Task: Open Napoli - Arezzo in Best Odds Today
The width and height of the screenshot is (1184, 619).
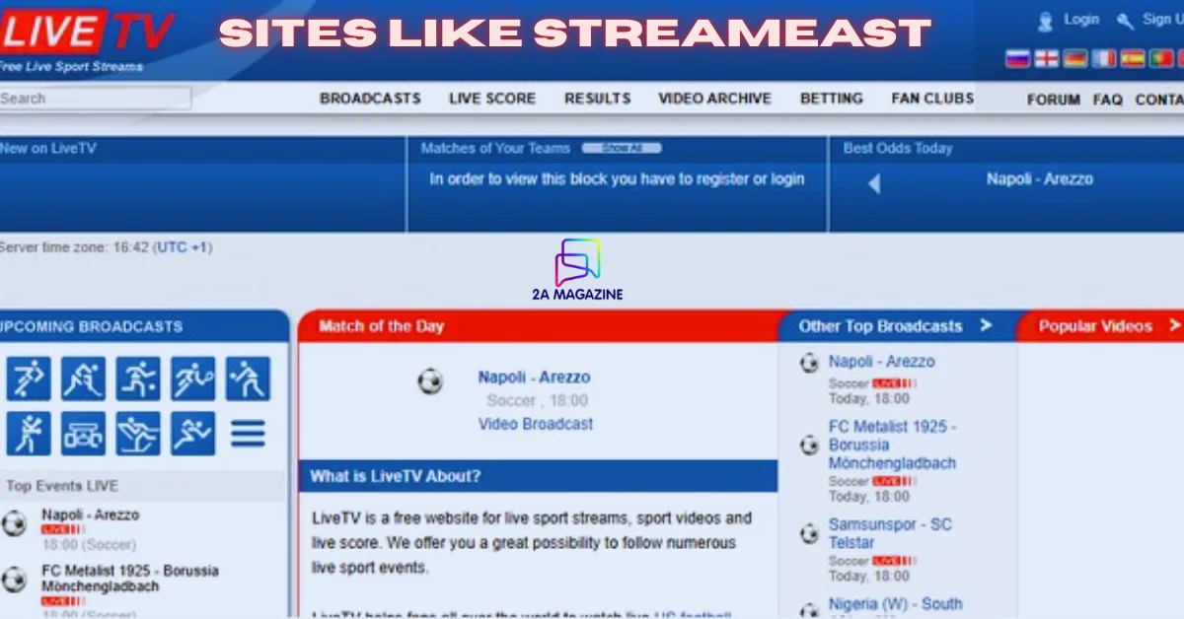Action: (x=1040, y=179)
